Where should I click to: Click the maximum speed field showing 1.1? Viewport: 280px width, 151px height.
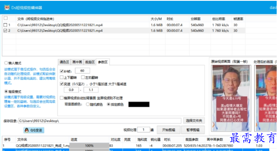[91, 90]
